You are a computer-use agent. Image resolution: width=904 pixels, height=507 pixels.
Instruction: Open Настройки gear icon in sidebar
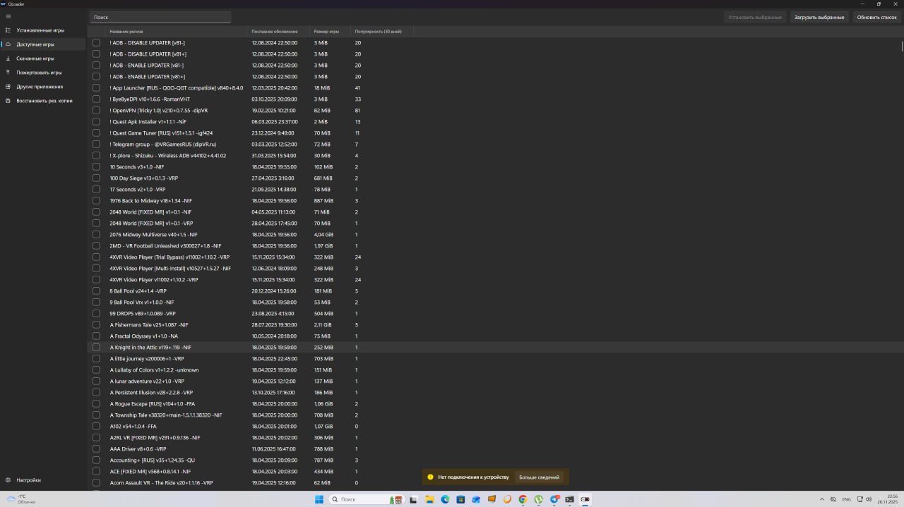pyautogui.click(x=8, y=480)
